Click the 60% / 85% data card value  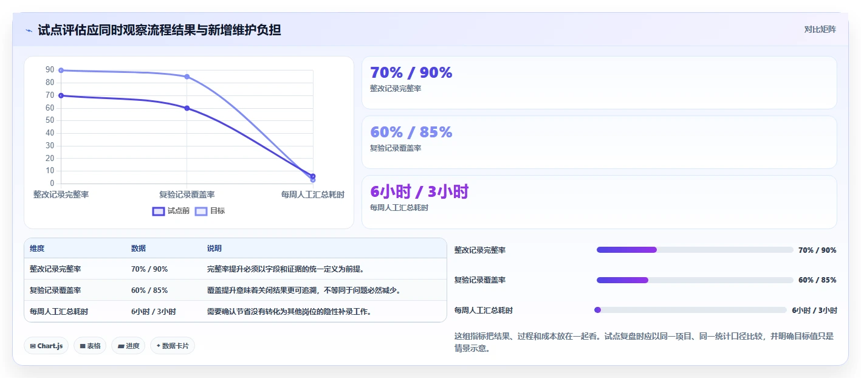411,132
